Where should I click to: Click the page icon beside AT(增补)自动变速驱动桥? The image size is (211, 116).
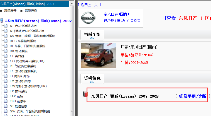point(6,31)
